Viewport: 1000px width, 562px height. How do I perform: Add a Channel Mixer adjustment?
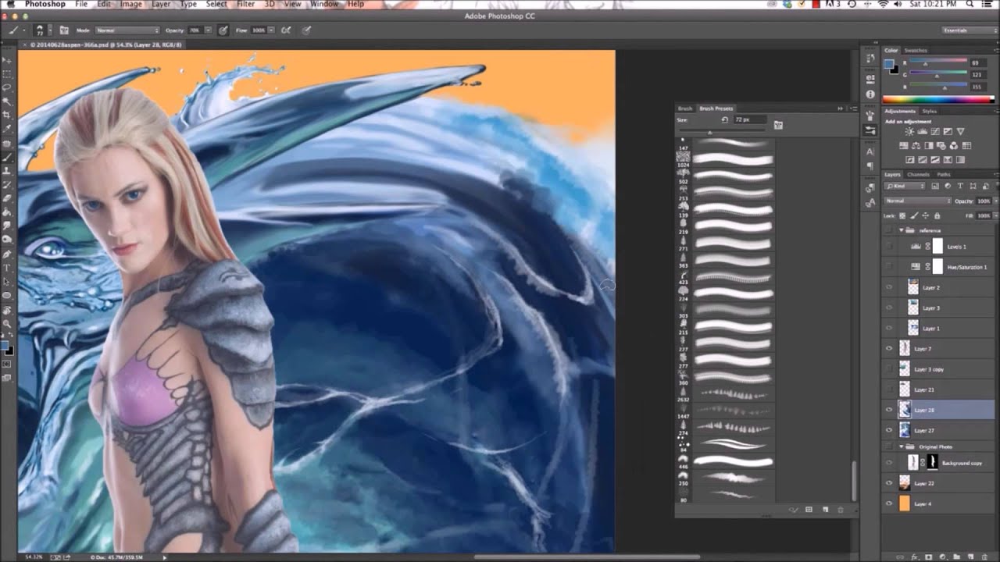(953, 146)
